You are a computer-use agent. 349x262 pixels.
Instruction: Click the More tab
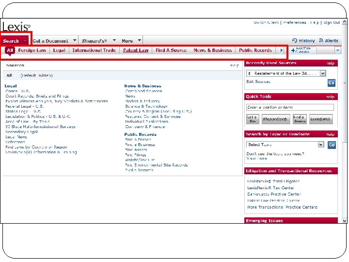click(x=127, y=41)
